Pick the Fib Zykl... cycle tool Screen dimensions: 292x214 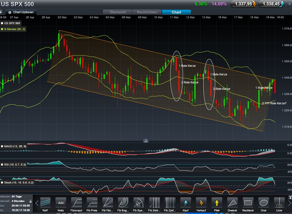pyautogui.click(x=170, y=205)
